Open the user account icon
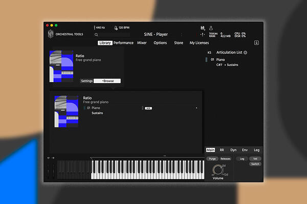 click(x=211, y=28)
